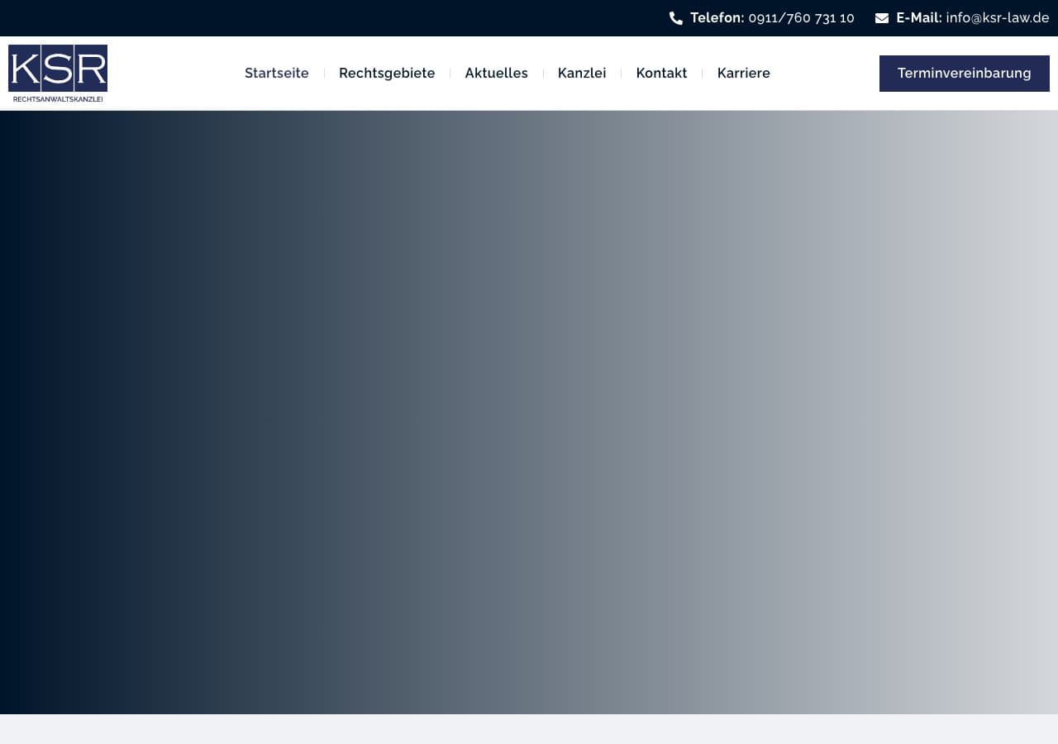Click the RECHTSANWALTSKANZLEI tagline under the logo
This screenshot has height=744, width=1058.
[58, 99]
